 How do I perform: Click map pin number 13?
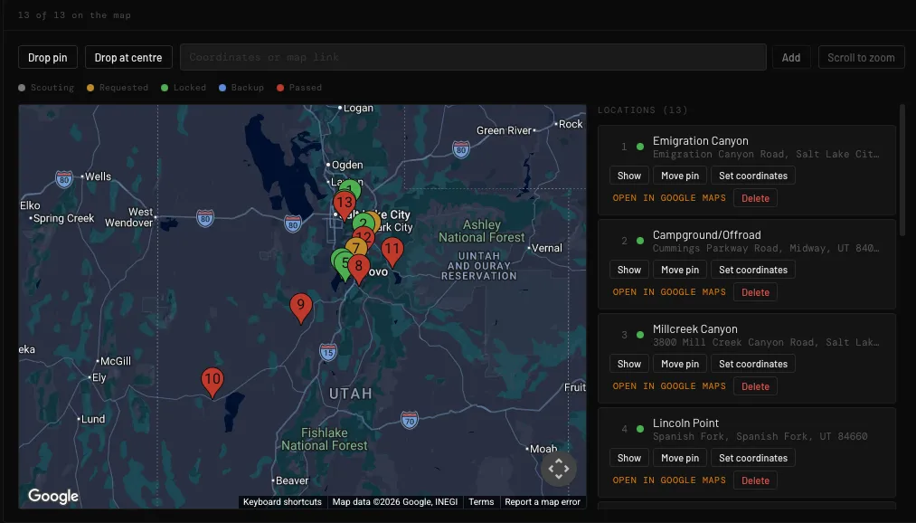click(345, 206)
